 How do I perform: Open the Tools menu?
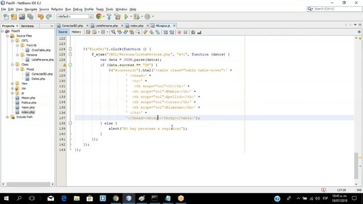pos(109,9)
